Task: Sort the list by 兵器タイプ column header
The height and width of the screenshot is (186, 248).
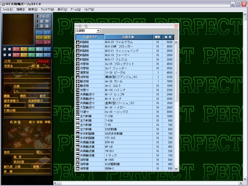Action: tap(90, 37)
